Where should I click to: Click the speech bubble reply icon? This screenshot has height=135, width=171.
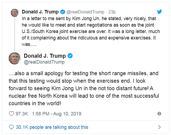[11, 127]
